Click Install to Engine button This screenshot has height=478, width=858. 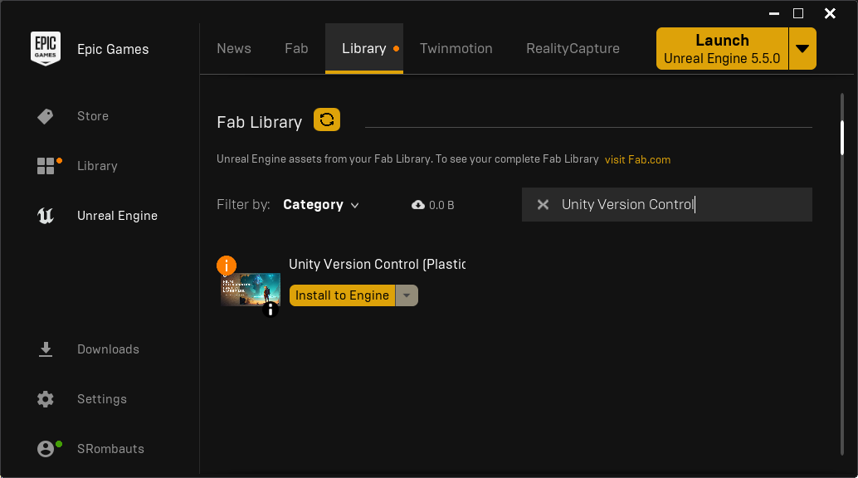342,295
